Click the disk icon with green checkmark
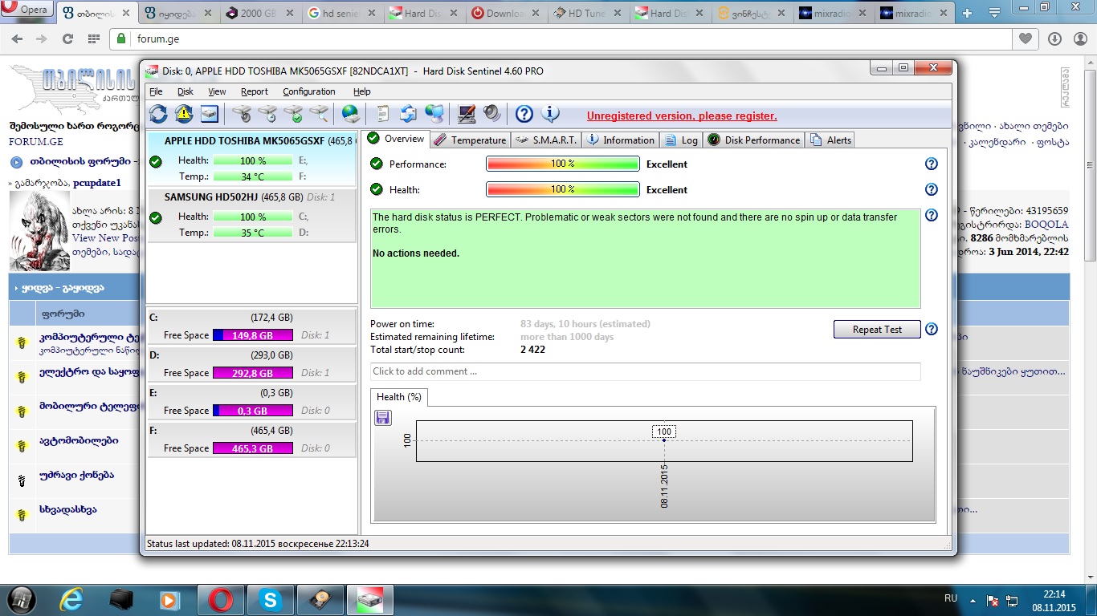 click(293, 114)
